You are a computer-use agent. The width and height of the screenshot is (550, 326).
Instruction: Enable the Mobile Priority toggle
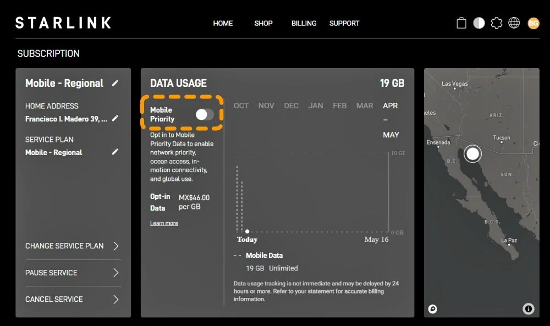(205, 114)
